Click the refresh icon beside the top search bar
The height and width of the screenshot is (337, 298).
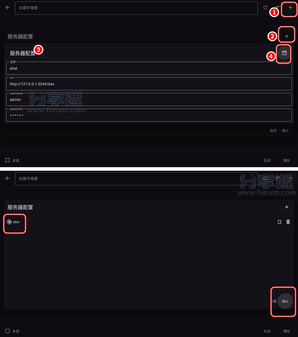pos(265,7)
